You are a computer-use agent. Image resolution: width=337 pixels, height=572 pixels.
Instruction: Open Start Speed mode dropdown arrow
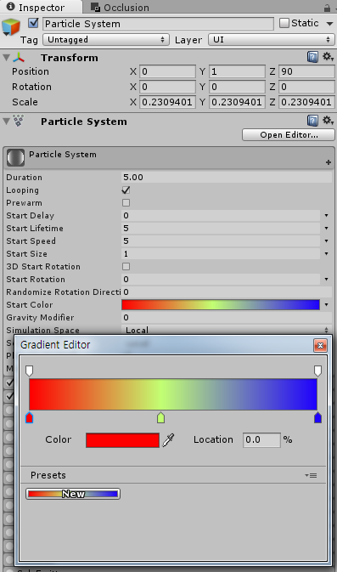[327, 241]
